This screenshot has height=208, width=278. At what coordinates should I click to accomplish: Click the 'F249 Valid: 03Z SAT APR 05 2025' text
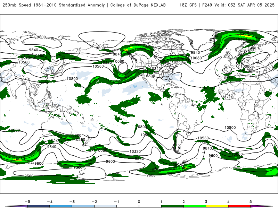[238, 5]
